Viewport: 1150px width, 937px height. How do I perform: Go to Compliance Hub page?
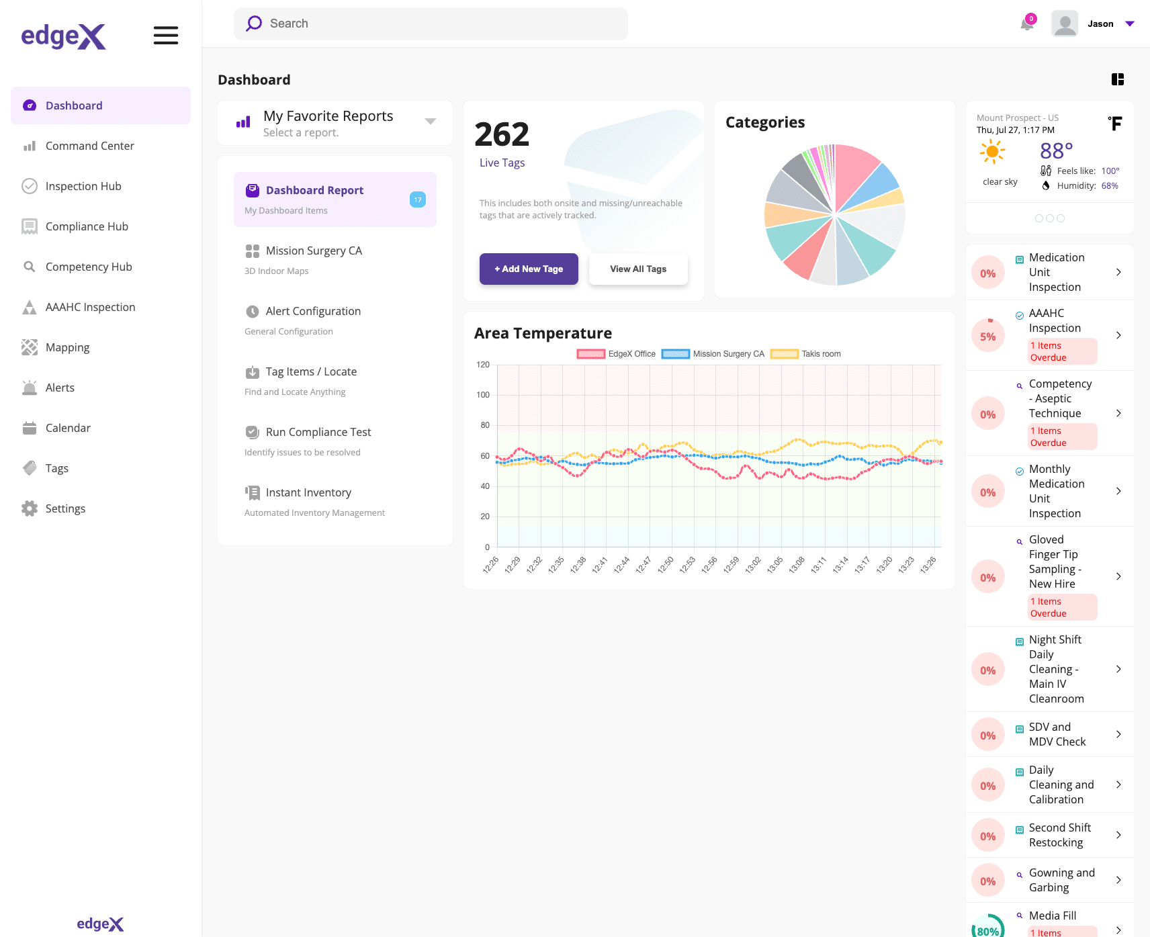[x=87, y=226]
